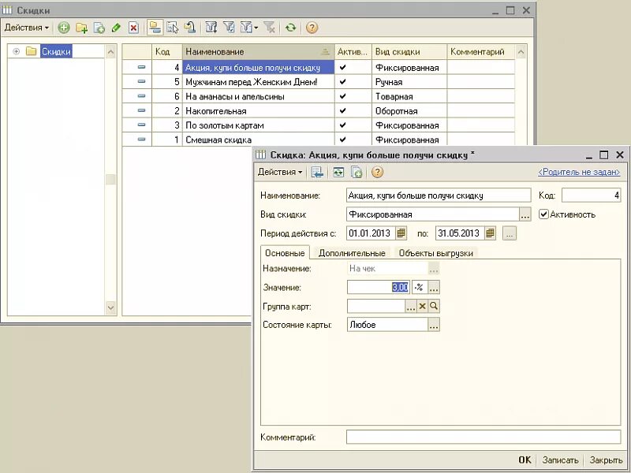Switch to the Основные tab
This screenshot has height=473, width=631.
(285, 253)
